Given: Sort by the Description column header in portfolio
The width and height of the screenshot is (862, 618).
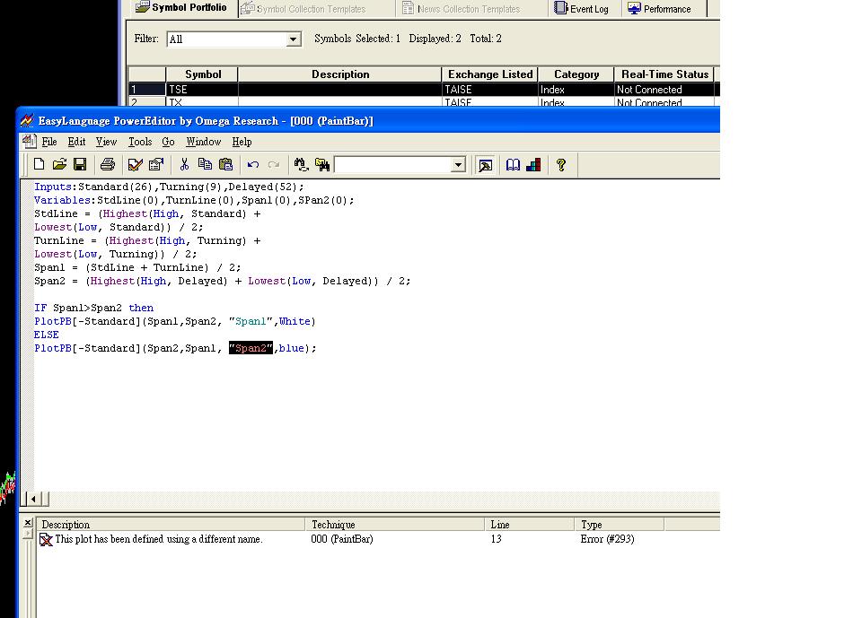Looking at the screenshot, I should pos(340,74).
